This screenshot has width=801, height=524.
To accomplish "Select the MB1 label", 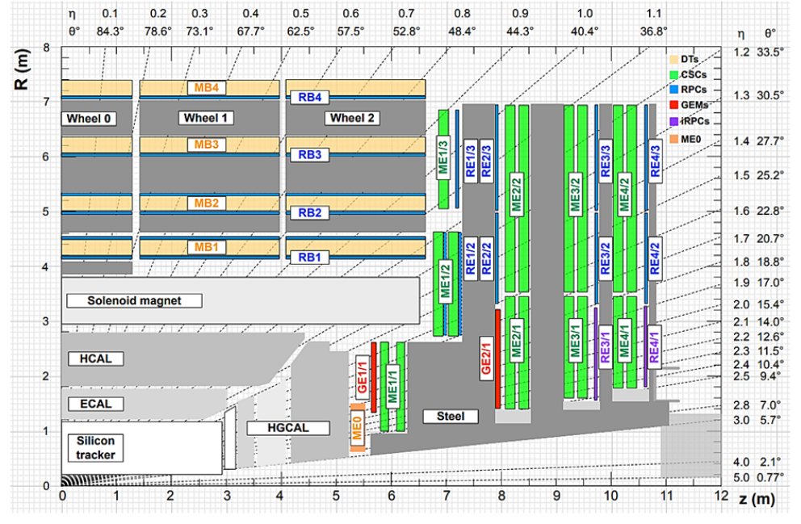I will tap(207, 247).
